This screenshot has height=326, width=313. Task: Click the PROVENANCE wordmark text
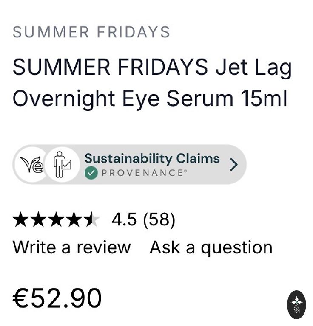pyautogui.click(x=143, y=173)
